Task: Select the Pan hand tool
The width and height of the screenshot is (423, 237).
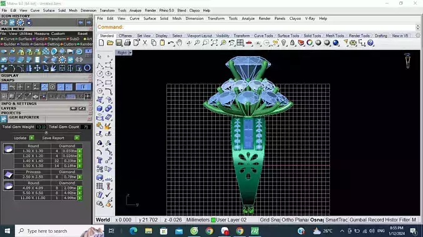Action: click(180, 43)
